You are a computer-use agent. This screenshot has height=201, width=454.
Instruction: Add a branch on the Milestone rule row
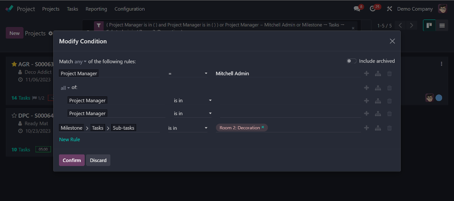[378, 128]
